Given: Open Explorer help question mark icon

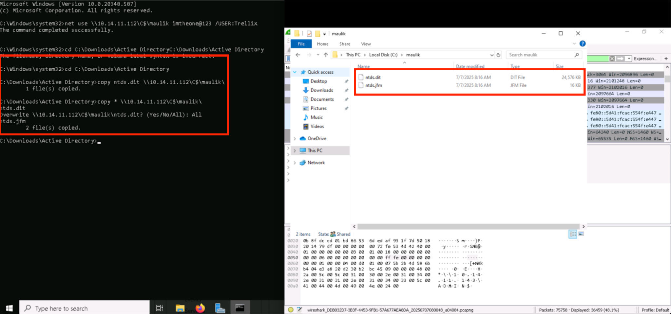Looking at the screenshot, I should pos(582,44).
